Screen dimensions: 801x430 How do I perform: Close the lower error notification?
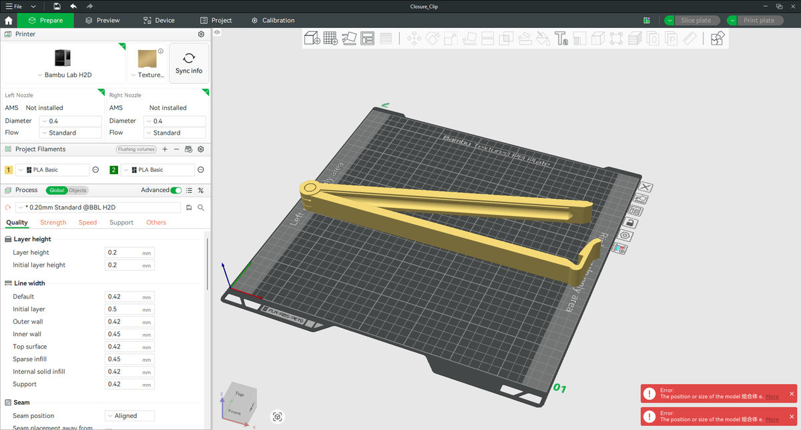792,417
